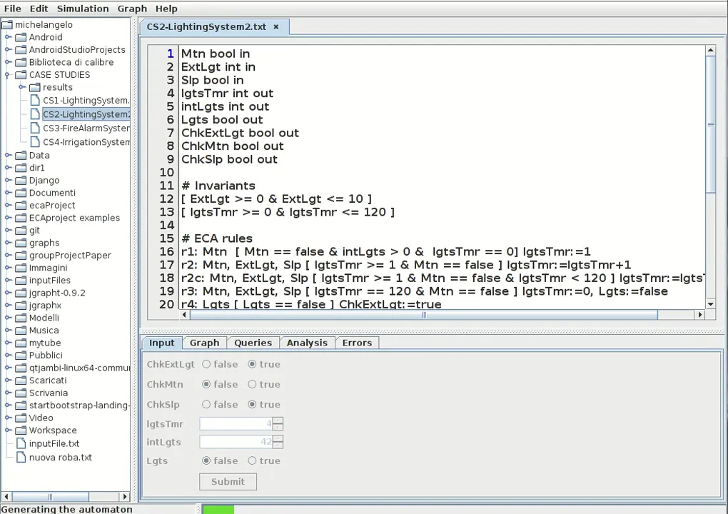Click the mytube folder icon
Screen dimensions: 728x514
pyautogui.click(x=21, y=343)
